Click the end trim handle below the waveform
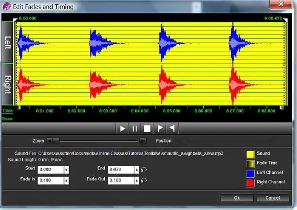 282,108
